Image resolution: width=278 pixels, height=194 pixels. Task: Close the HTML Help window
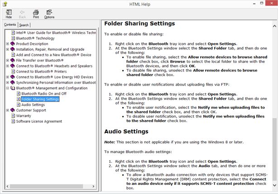(x=272, y=3)
